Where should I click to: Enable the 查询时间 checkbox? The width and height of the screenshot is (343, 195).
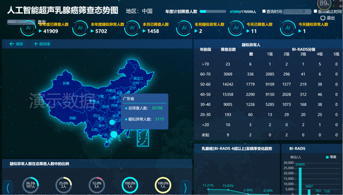(x=264, y=11)
